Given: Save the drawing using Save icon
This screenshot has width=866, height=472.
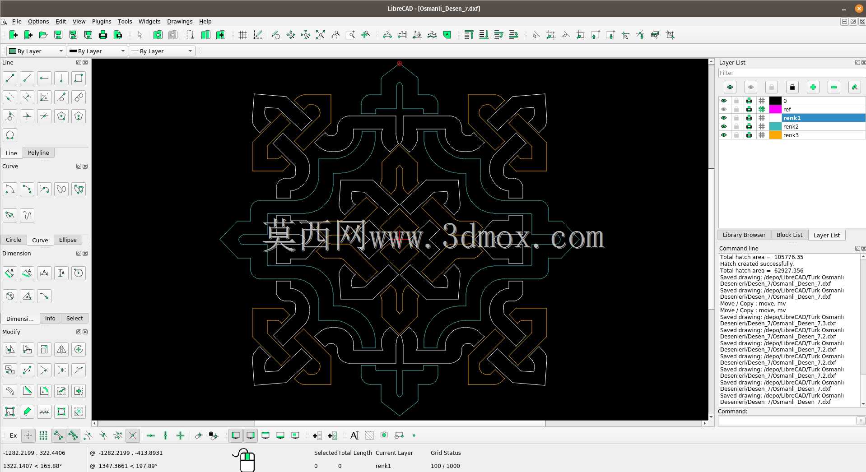Looking at the screenshot, I should [58, 35].
